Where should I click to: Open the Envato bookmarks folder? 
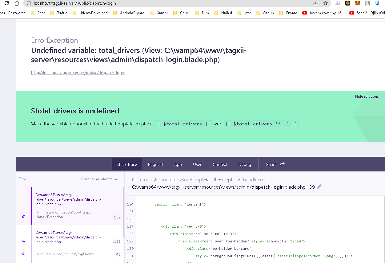pyautogui.click(x=288, y=13)
